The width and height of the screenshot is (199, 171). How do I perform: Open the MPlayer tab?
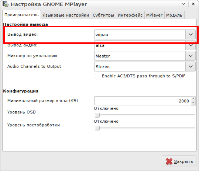[x=154, y=15]
